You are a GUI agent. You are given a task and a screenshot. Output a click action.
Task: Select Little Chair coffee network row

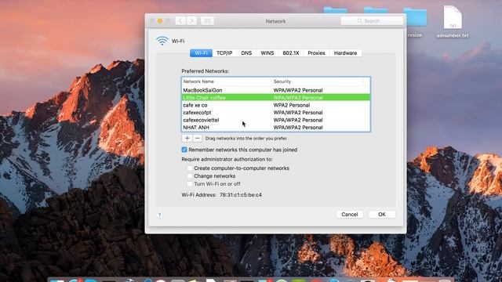click(276, 97)
